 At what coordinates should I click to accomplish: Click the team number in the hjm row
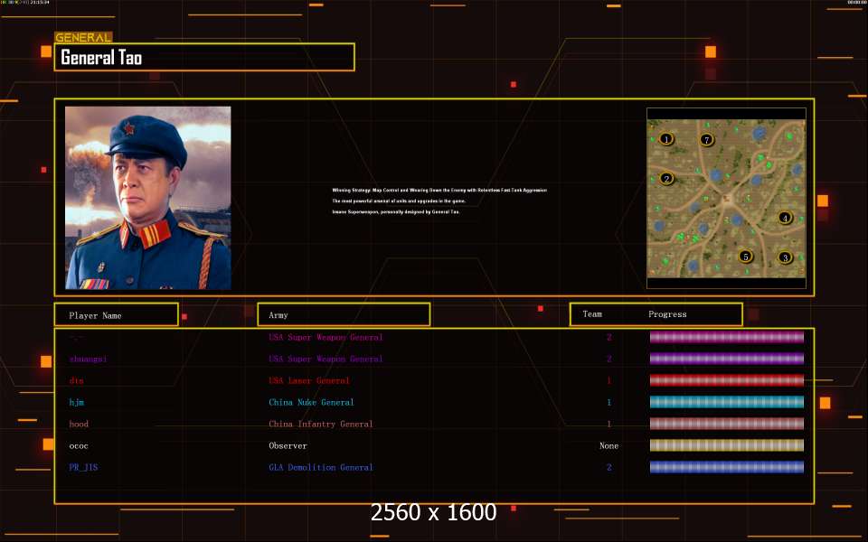tap(609, 402)
